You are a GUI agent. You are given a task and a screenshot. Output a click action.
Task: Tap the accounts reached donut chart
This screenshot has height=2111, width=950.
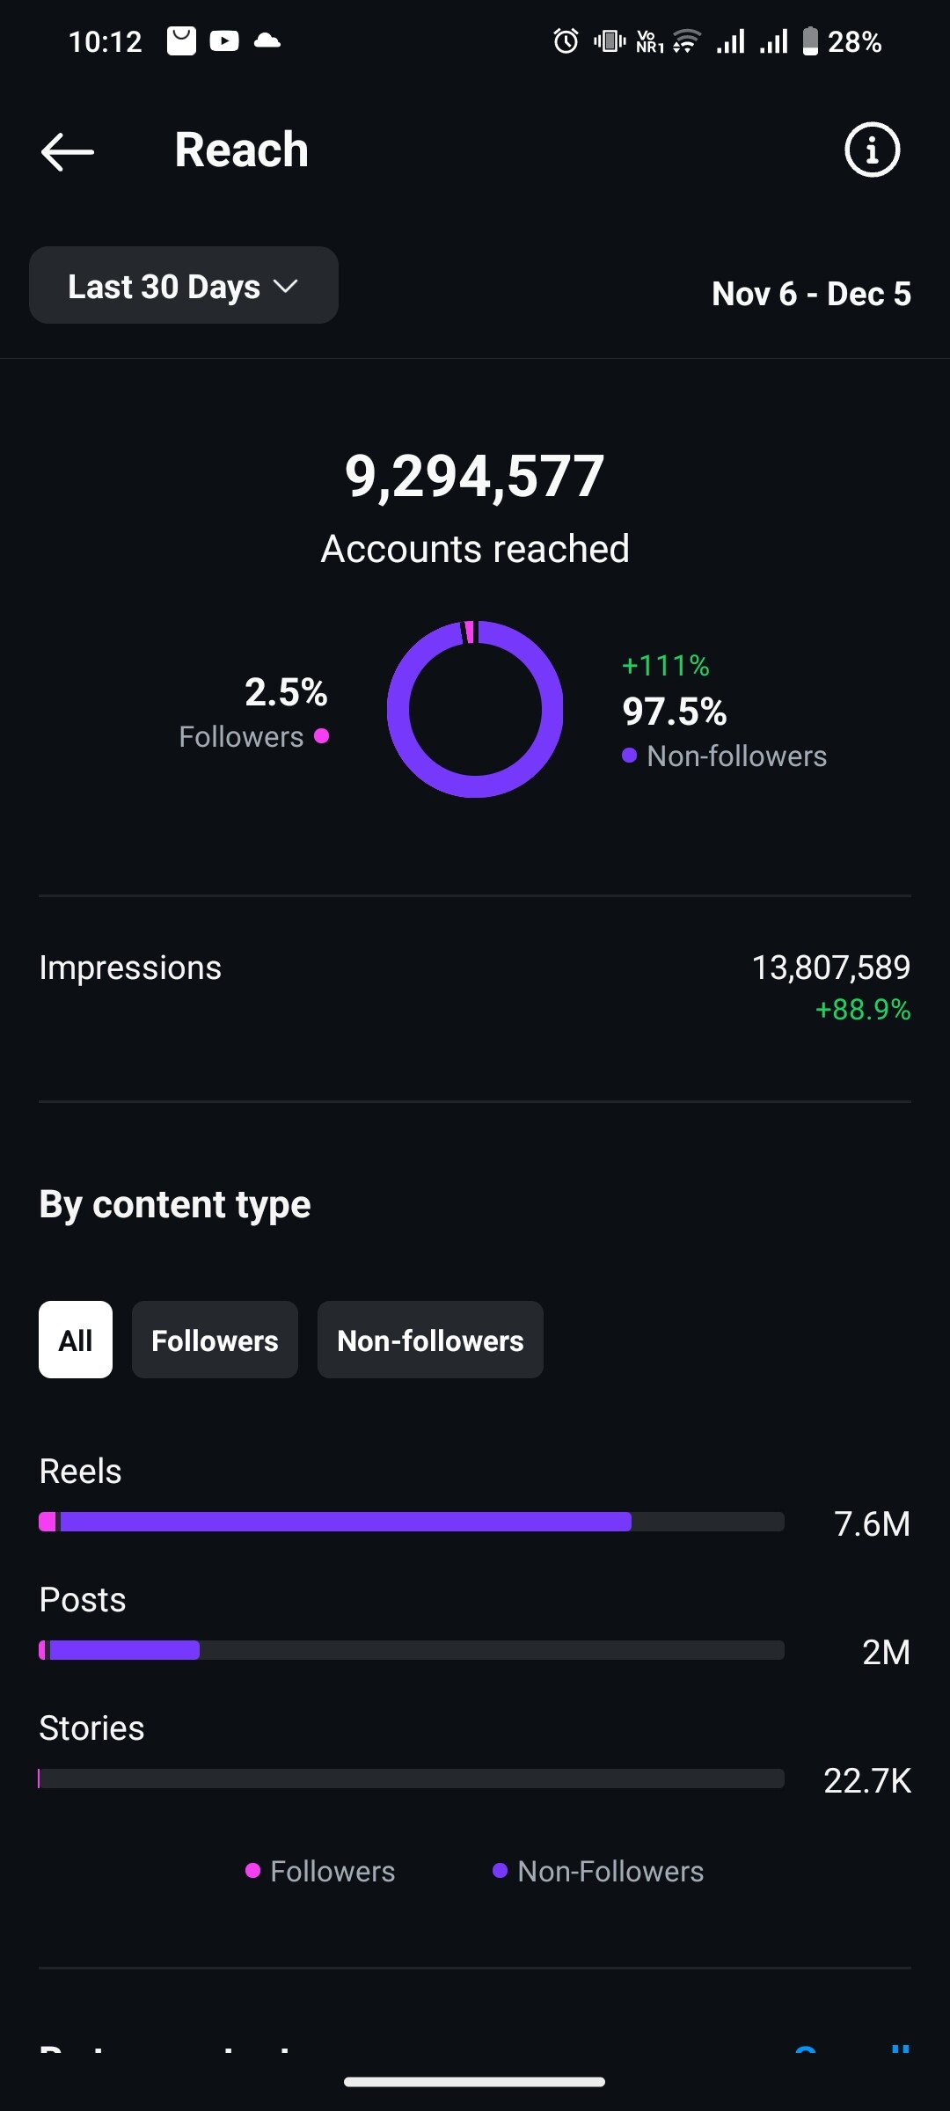[x=475, y=709]
